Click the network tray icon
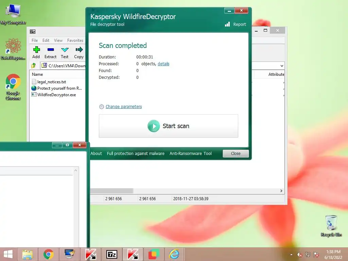The width and height of the screenshot is (348, 261). point(308,255)
